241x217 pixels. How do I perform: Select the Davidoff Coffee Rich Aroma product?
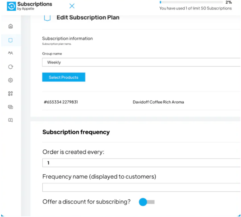point(158,102)
